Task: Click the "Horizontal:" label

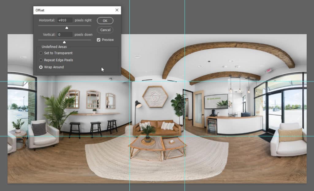Action: 47,20
